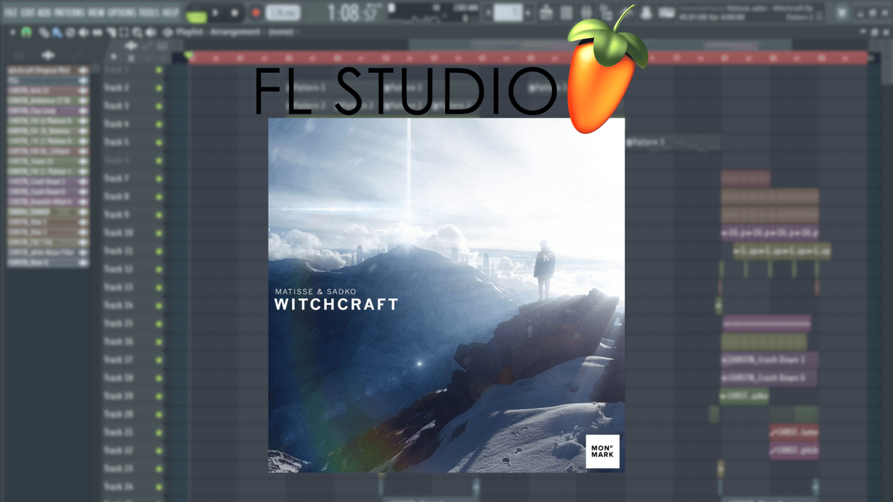Select the Slip tool in Playlist toolbar

[97, 32]
